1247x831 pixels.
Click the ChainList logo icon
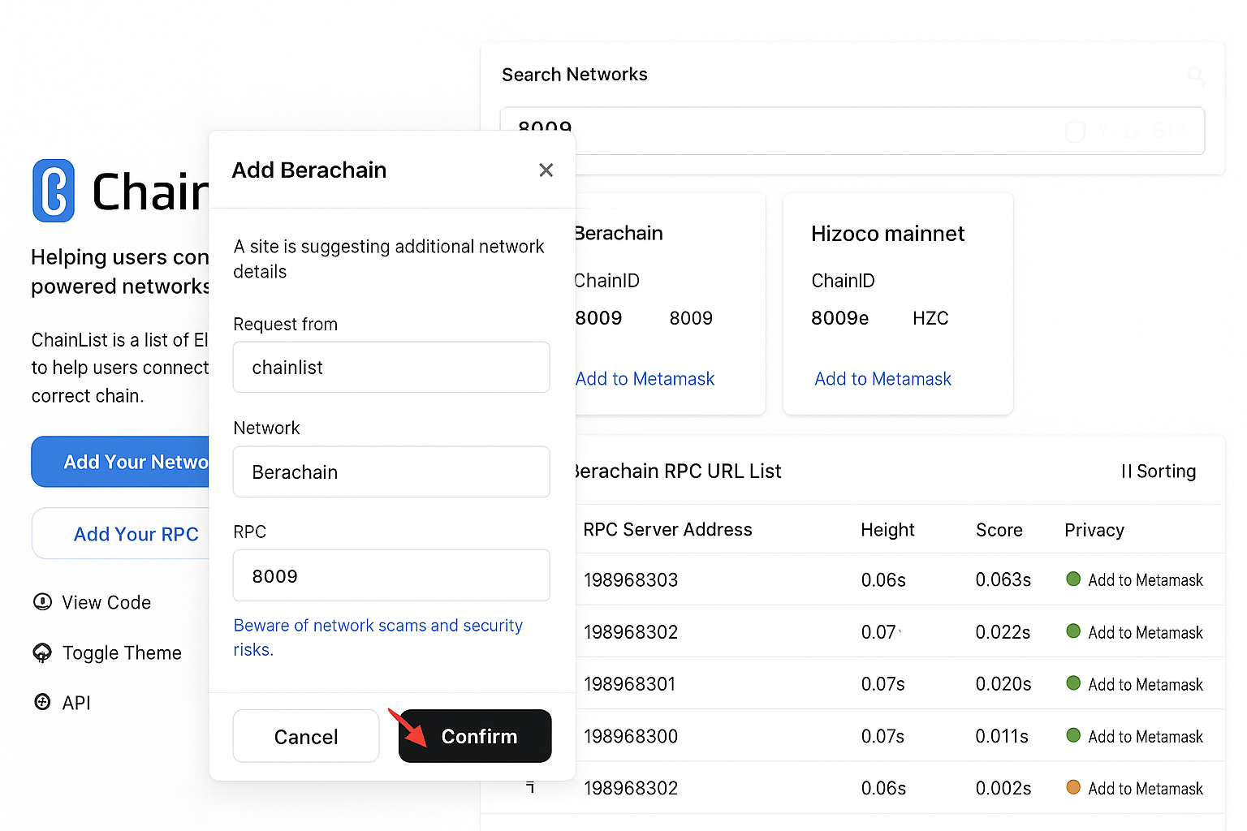point(54,191)
